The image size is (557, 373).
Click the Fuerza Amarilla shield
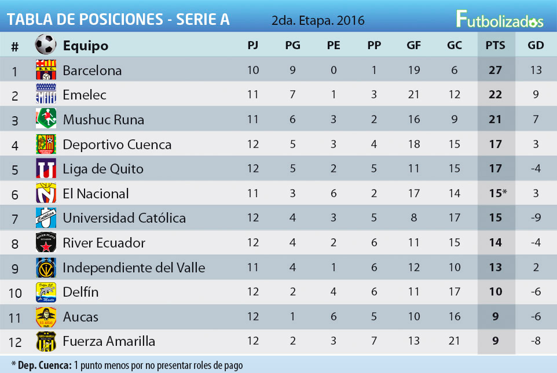[46, 341]
